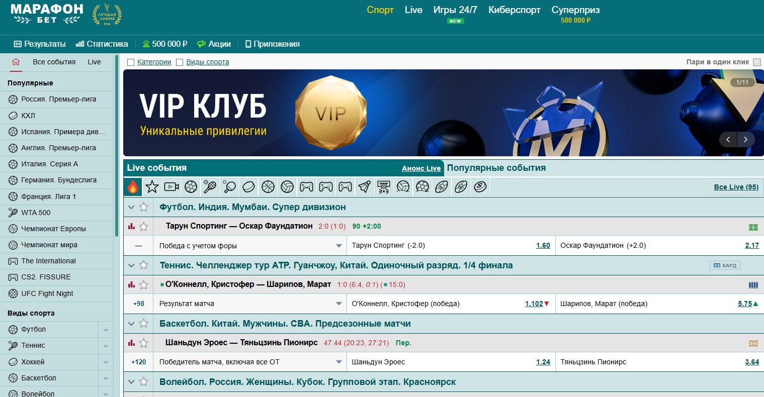Screen dimensions: 764x397
Task: Open Акции promotions link
Action: point(214,44)
